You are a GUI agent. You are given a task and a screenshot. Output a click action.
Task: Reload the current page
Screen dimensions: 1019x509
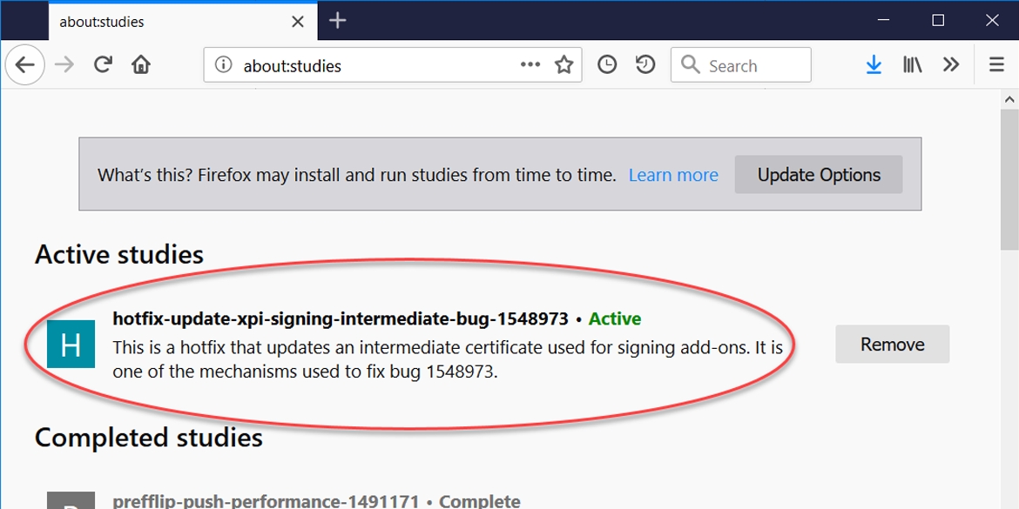click(103, 64)
